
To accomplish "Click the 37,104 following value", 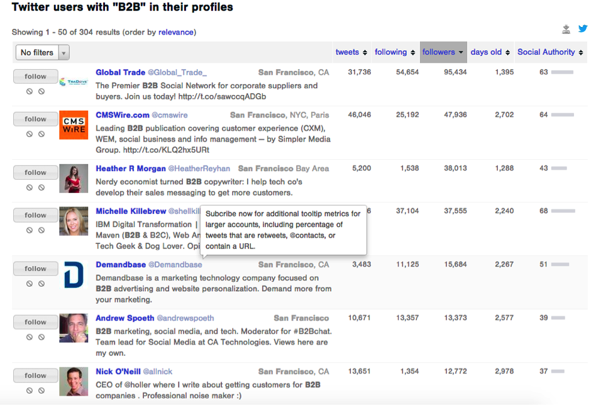I will click(x=407, y=211).
